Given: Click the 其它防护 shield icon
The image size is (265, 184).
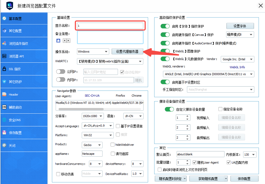Looking at the screenshot, I should point(4,82).
